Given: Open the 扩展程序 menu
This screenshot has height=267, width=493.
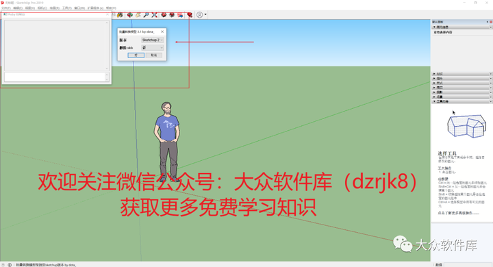Looking at the screenshot, I should 95,8.
